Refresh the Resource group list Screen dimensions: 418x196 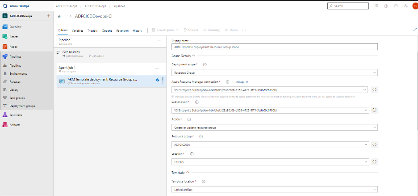coord(374,145)
